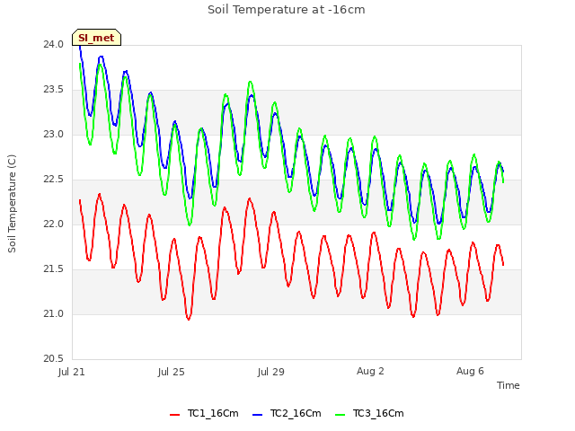The image size is (575, 431).
Task: Select the TC2_16Cm legend label
Action: click(x=296, y=413)
